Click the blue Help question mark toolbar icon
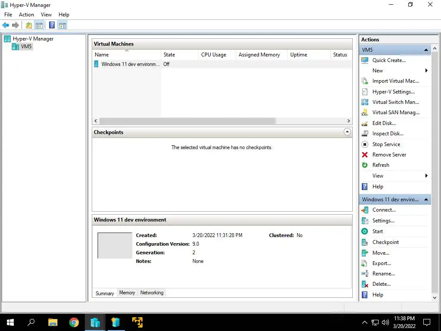Screen dimensions: 441x331 pyautogui.click(x=52, y=25)
